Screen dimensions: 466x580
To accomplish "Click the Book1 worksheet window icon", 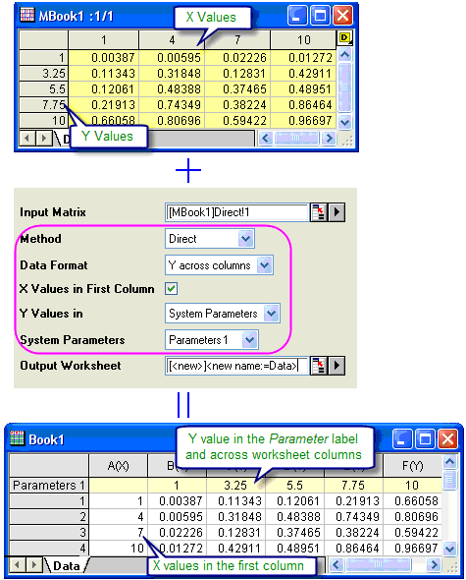I will (x=17, y=438).
